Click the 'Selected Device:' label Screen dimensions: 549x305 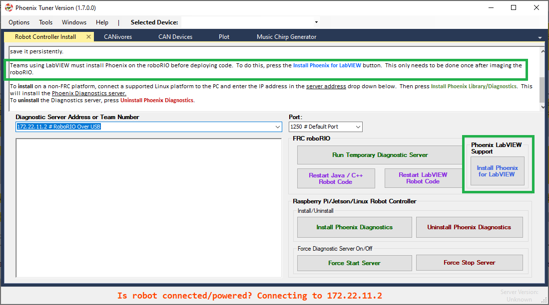tap(154, 22)
